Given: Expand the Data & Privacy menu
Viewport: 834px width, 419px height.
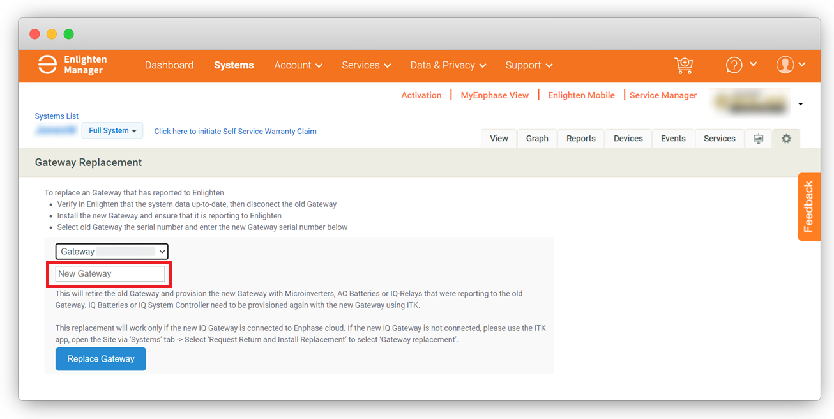Looking at the screenshot, I should (448, 65).
